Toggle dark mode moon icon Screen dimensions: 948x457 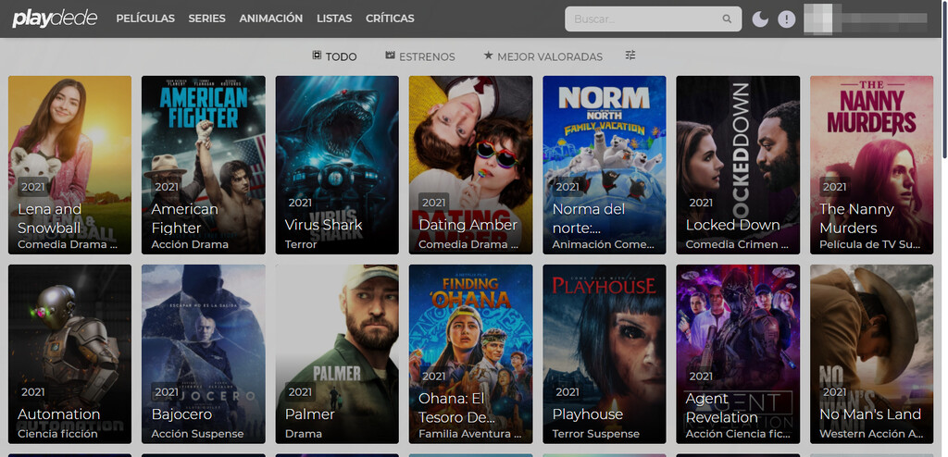coord(760,19)
